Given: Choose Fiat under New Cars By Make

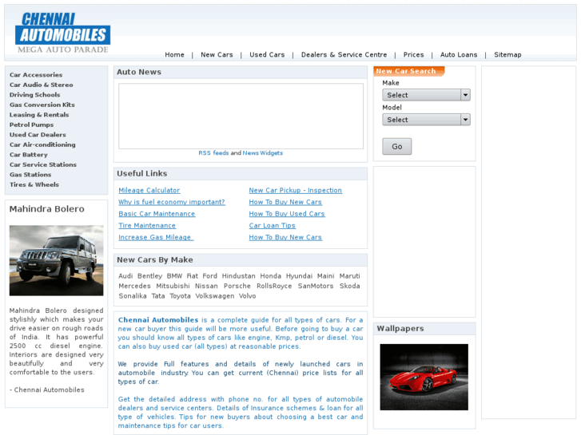Looking at the screenshot, I should 193,276.
